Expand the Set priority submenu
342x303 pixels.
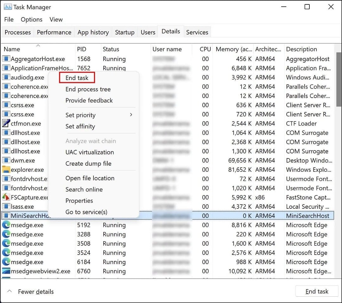[80, 115]
